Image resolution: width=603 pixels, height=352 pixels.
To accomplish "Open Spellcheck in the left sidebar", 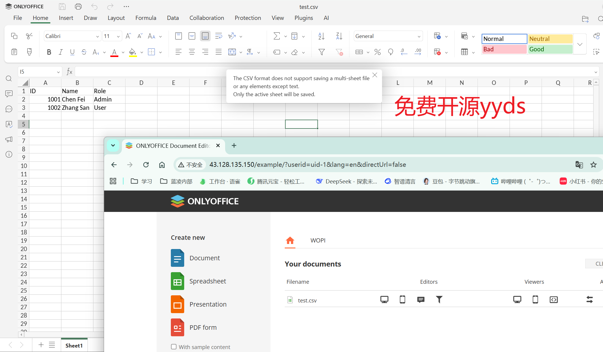I will (x=9, y=124).
